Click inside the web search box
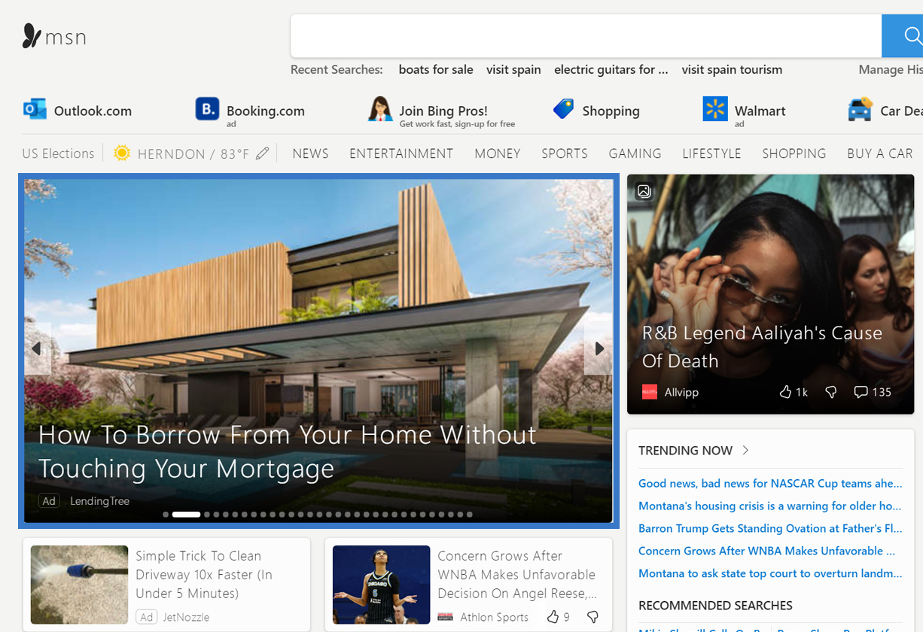The height and width of the screenshot is (632, 923). pos(585,36)
